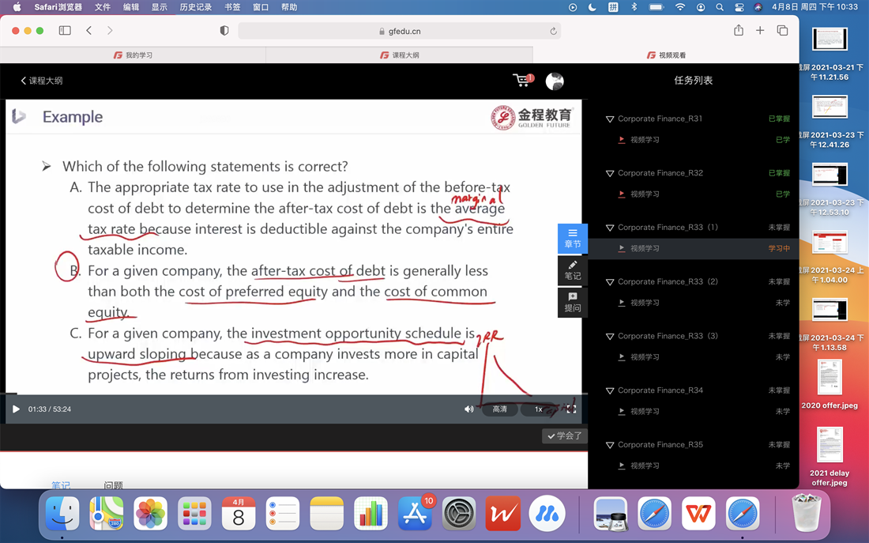Open a new Safari tab

tap(760, 31)
